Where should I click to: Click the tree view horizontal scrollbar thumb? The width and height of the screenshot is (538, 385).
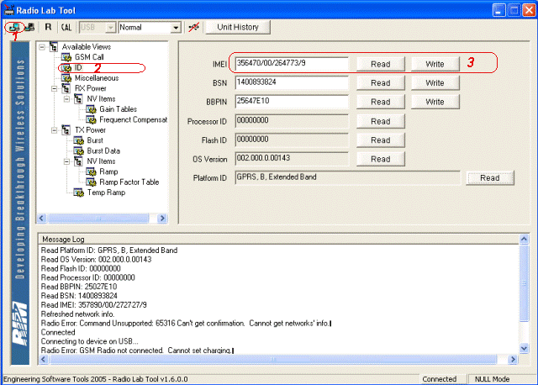tap(99, 219)
